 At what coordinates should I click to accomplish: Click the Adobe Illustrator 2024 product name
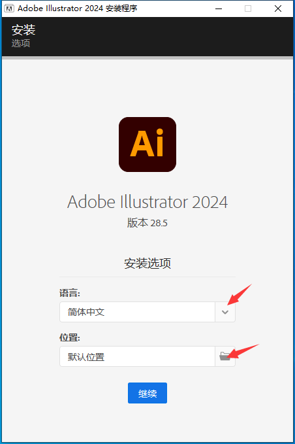coord(147,202)
